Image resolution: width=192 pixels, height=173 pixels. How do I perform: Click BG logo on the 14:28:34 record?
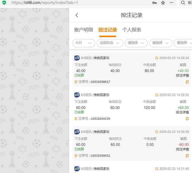[77, 58]
